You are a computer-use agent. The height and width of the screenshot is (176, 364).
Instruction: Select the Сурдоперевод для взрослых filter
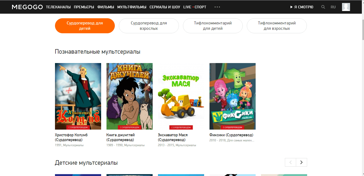tap(149, 26)
